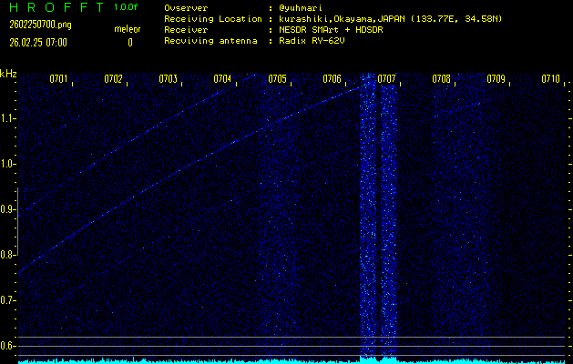573x364 pixels.
Task: Click time marker 0707
Action: (x=386, y=79)
